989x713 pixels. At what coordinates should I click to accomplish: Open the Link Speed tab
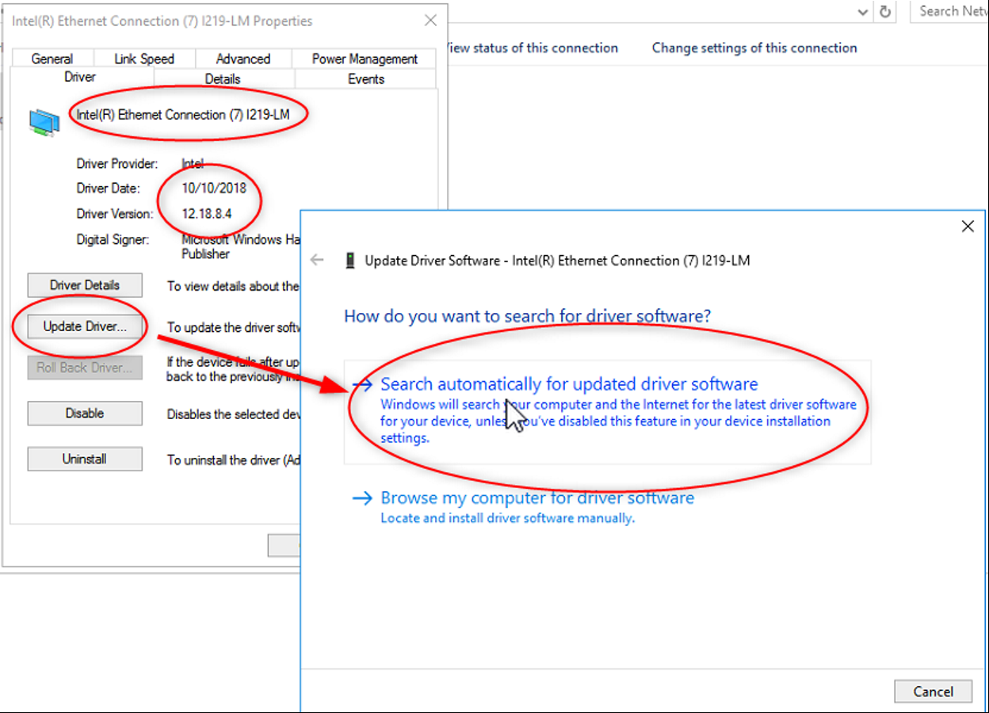(x=144, y=59)
